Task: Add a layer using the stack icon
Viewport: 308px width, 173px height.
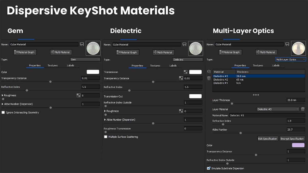Action: (209, 72)
